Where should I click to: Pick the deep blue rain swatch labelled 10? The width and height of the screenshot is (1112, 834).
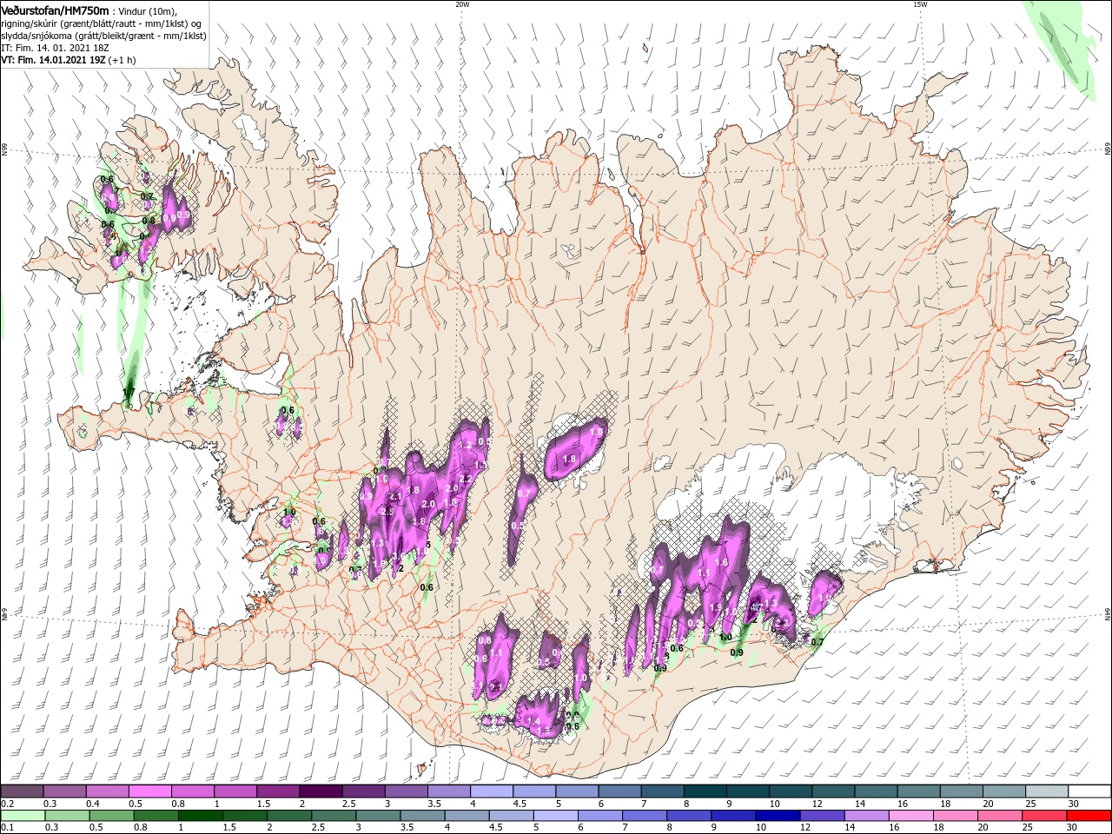tap(778, 816)
